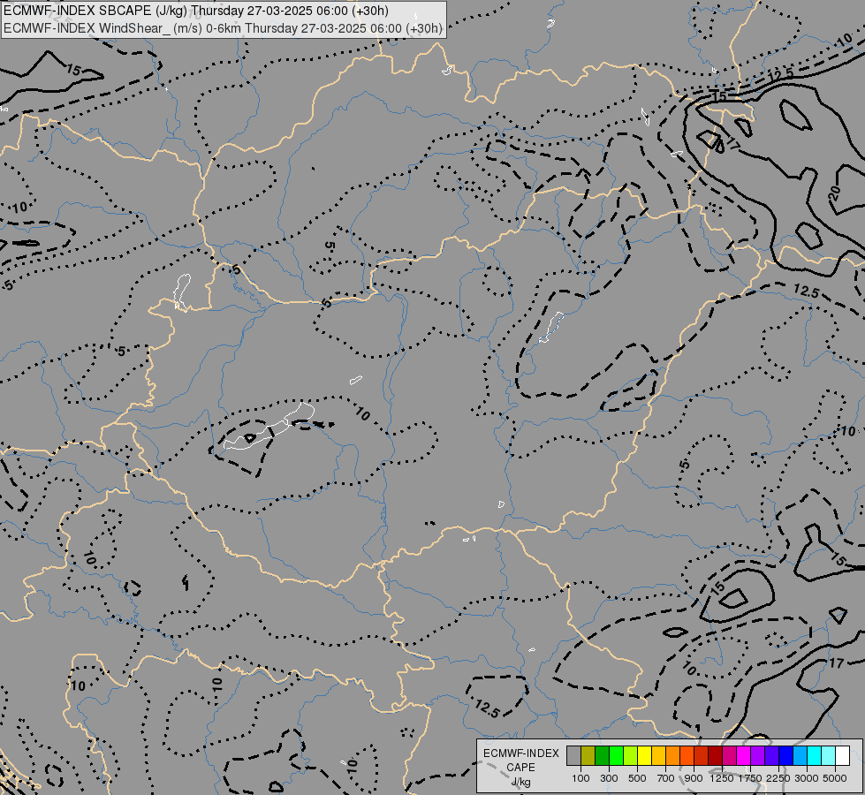Click the legend tick label 100
Image resolution: width=865 pixels, height=795 pixels.
point(580,778)
